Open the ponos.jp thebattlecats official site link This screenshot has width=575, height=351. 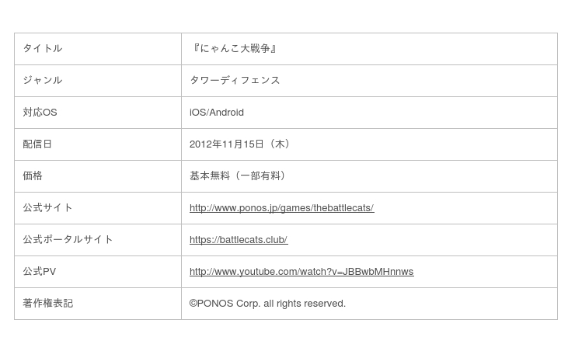pos(281,208)
